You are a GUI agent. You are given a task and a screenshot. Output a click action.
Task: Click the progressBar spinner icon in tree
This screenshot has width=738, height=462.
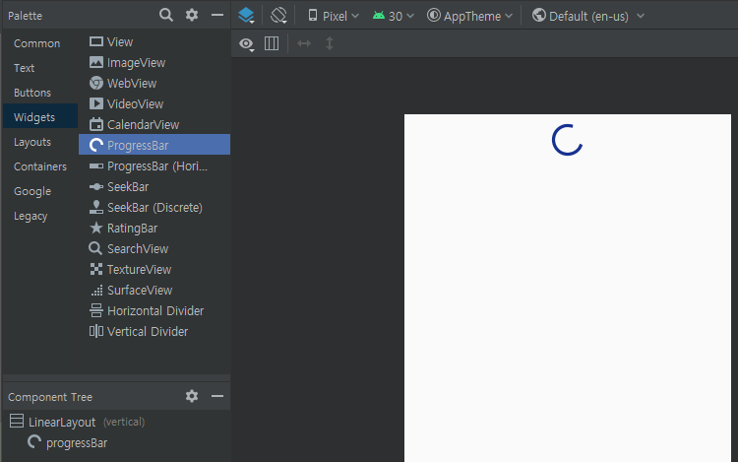(34, 441)
